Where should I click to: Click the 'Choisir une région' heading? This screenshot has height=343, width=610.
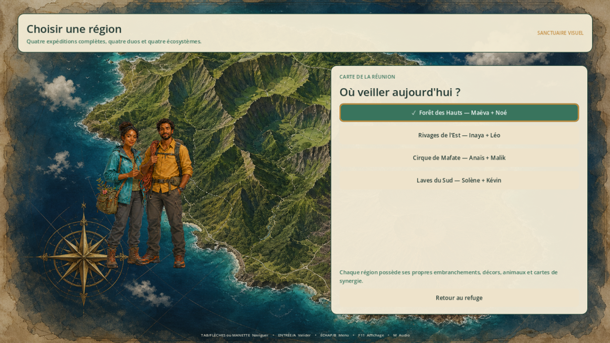tap(74, 29)
